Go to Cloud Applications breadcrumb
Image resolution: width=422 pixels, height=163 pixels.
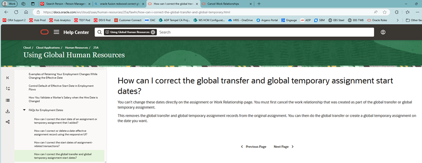(48, 47)
